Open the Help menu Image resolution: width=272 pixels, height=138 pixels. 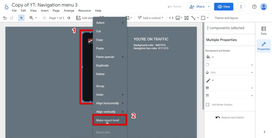[98, 11]
